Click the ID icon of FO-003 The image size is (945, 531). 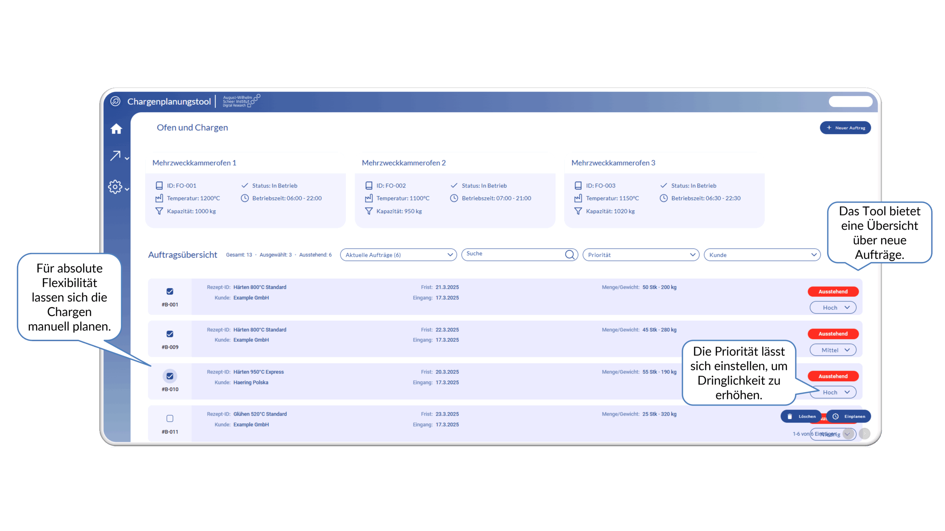[x=578, y=185]
